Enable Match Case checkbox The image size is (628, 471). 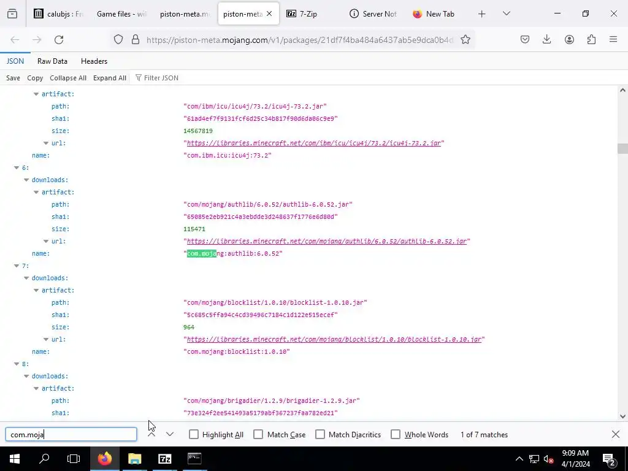tap(258, 435)
